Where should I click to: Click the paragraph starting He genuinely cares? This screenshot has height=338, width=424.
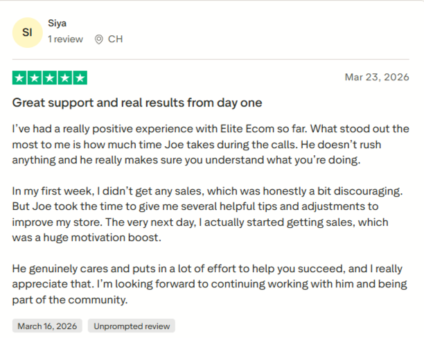tap(209, 284)
